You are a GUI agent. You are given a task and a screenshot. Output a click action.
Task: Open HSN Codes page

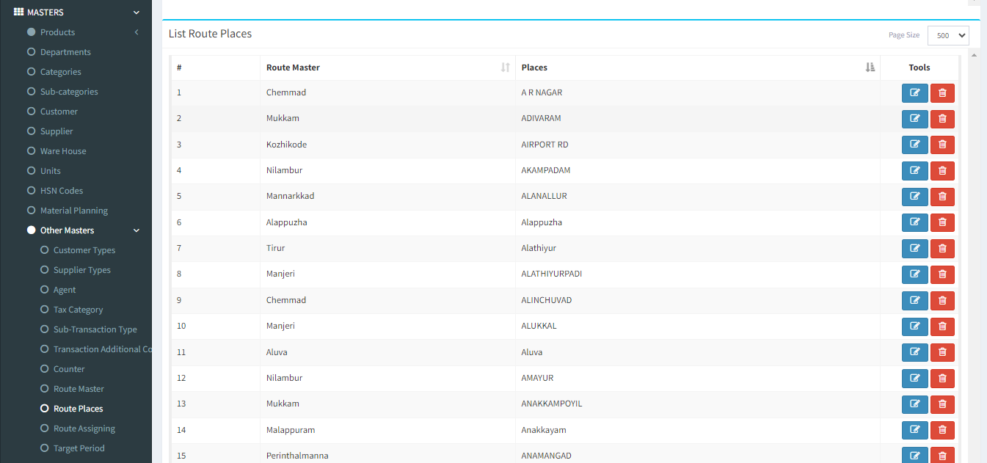pyautogui.click(x=62, y=191)
